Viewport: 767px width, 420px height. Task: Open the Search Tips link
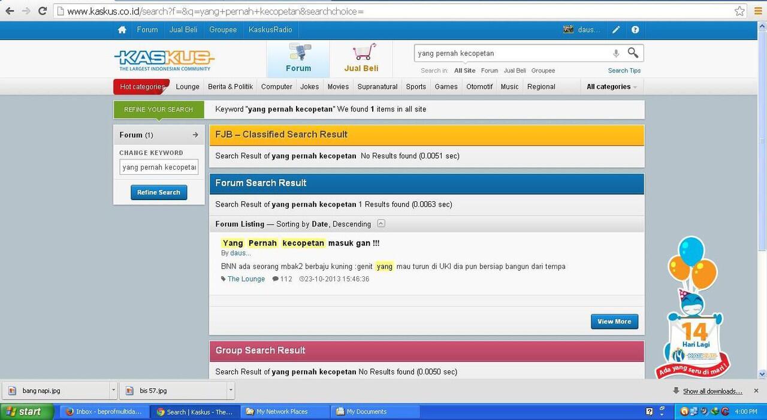[x=624, y=71]
